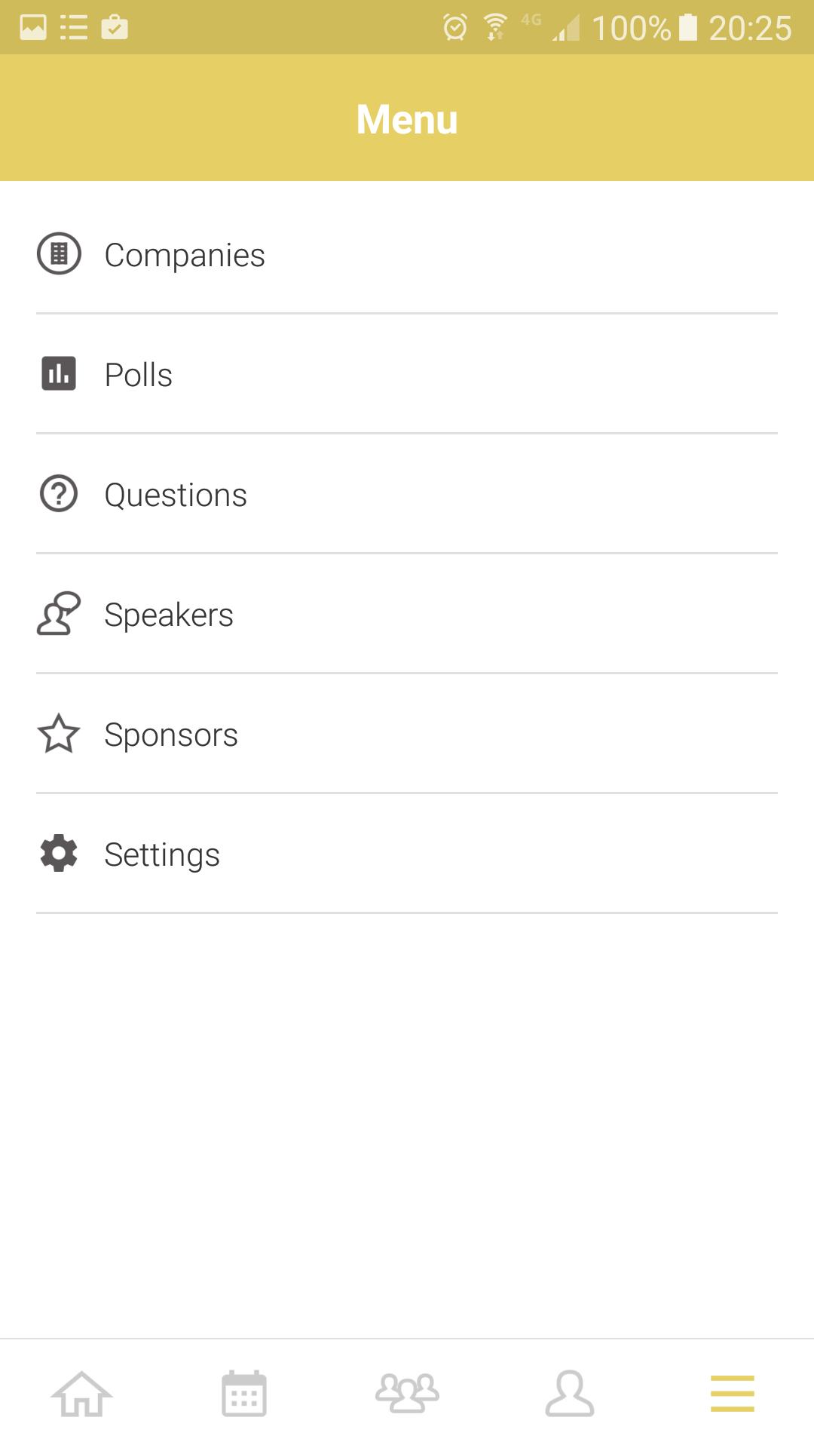Tap the image notification icon in status bar
This screenshot has height=1448, width=814.
(33, 28)
